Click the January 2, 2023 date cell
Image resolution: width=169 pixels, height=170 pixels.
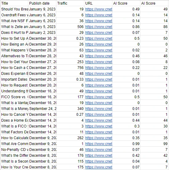42,33
